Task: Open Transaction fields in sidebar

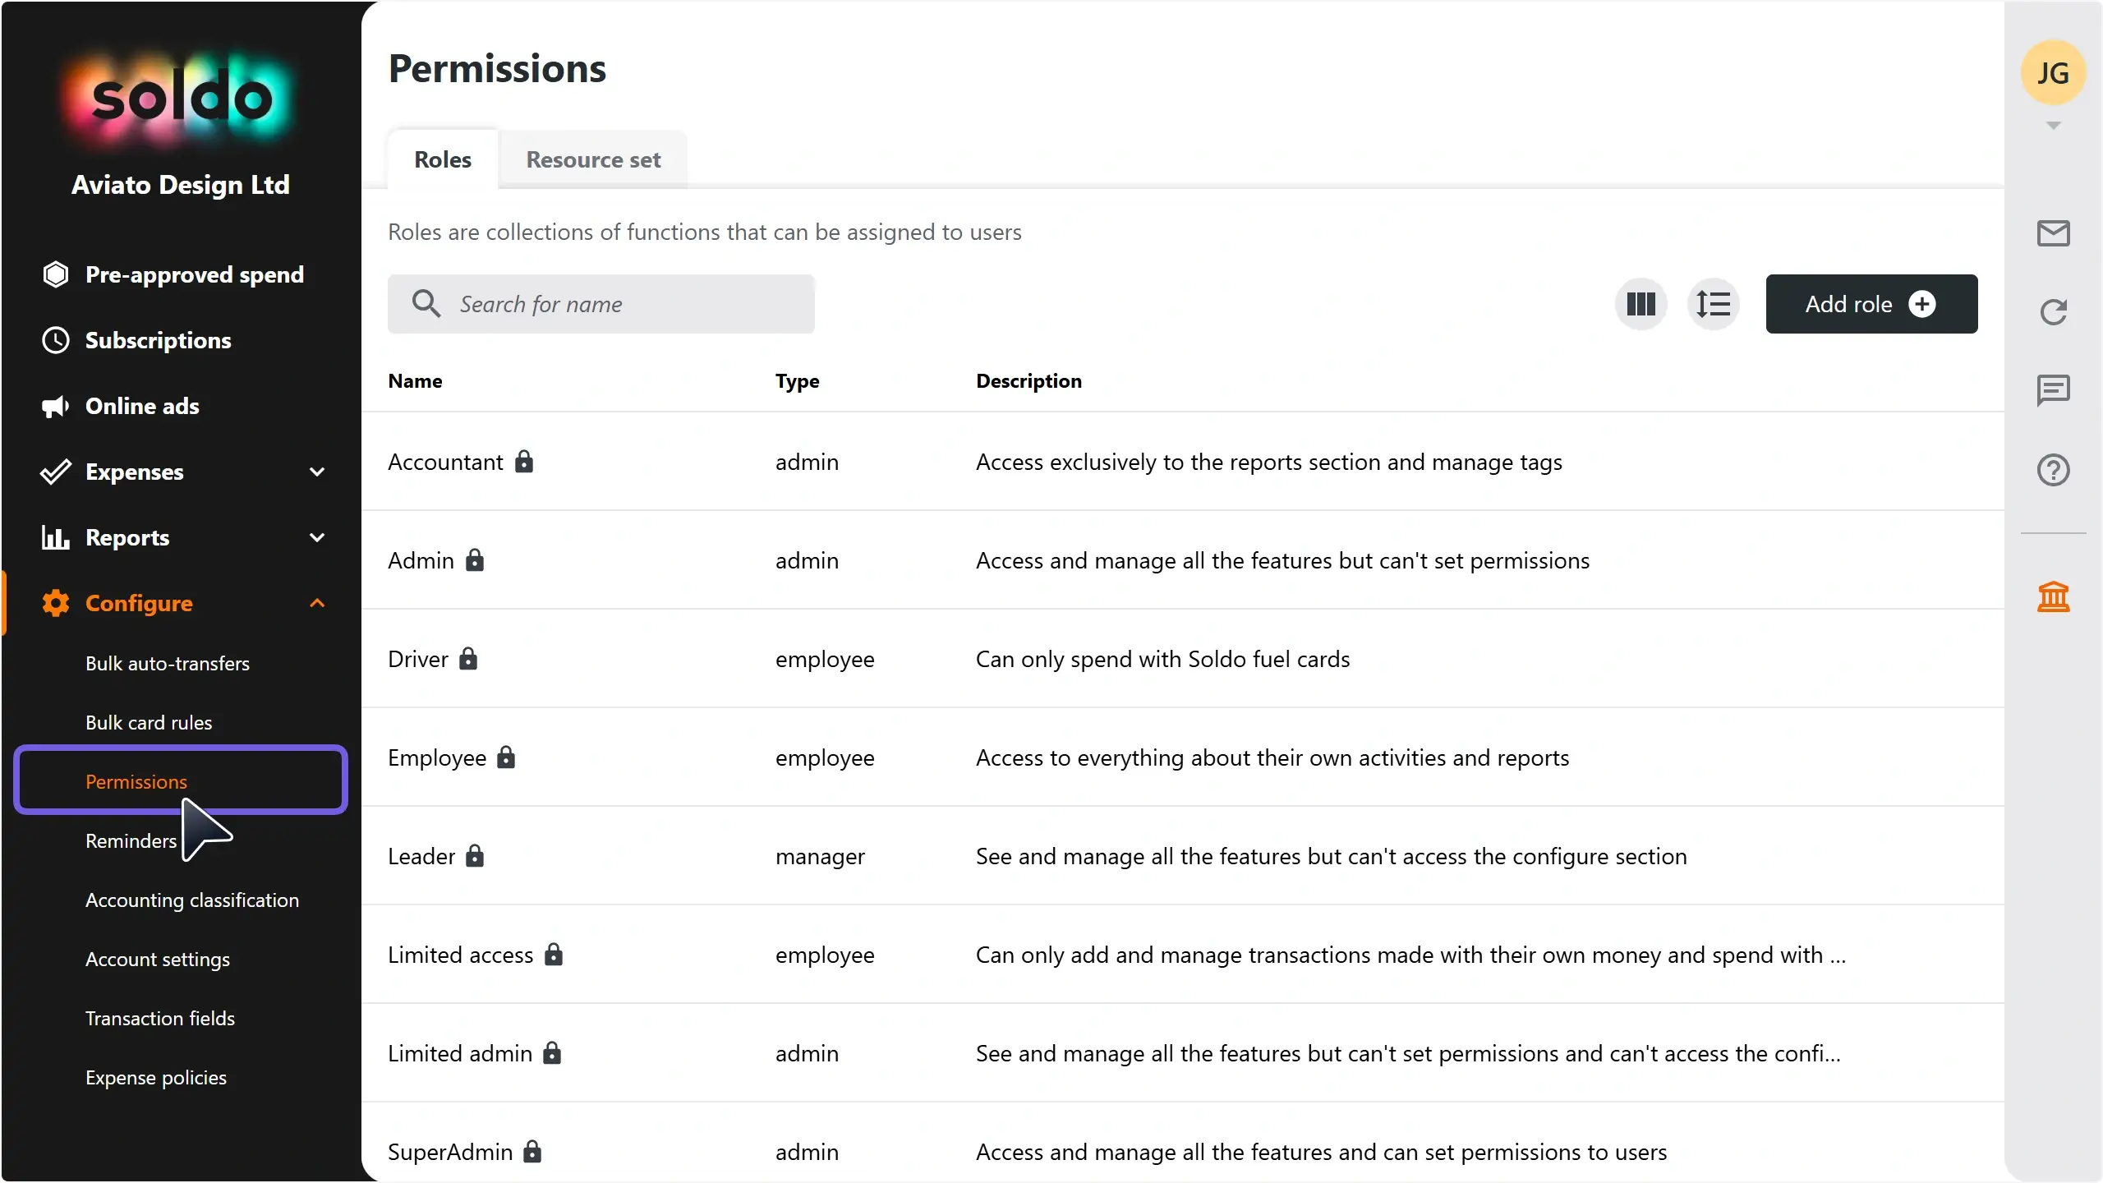Action: [x=160, y=1018]
